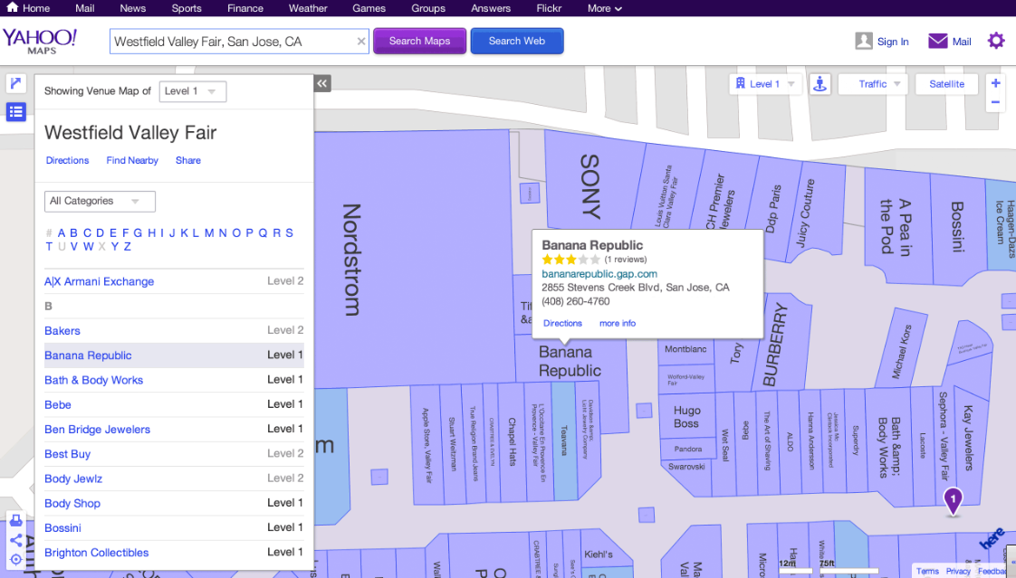This screenshot has height=578, width=1016.
Task: Toggle Satellite view
Action: click(x=946, y=84)
